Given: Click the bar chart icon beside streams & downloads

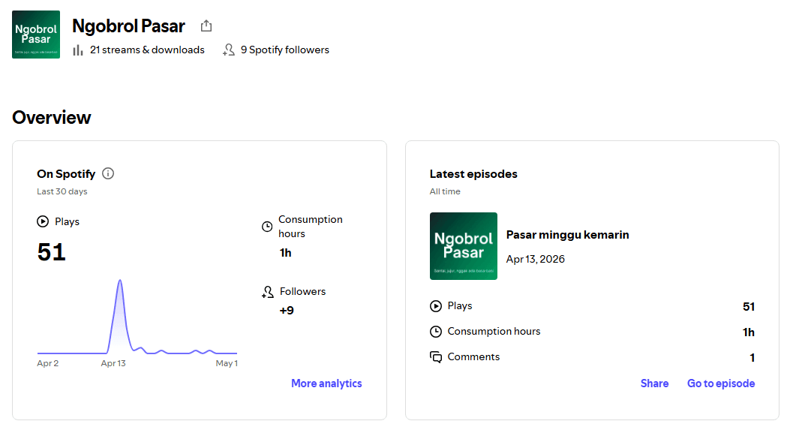Looking at the screenshot, I should click(78, 50).
